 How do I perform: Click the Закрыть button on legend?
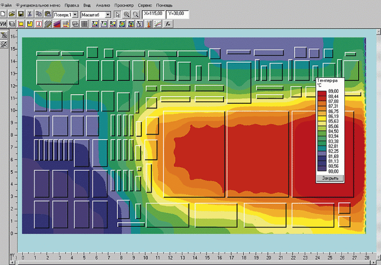(330, 178)
